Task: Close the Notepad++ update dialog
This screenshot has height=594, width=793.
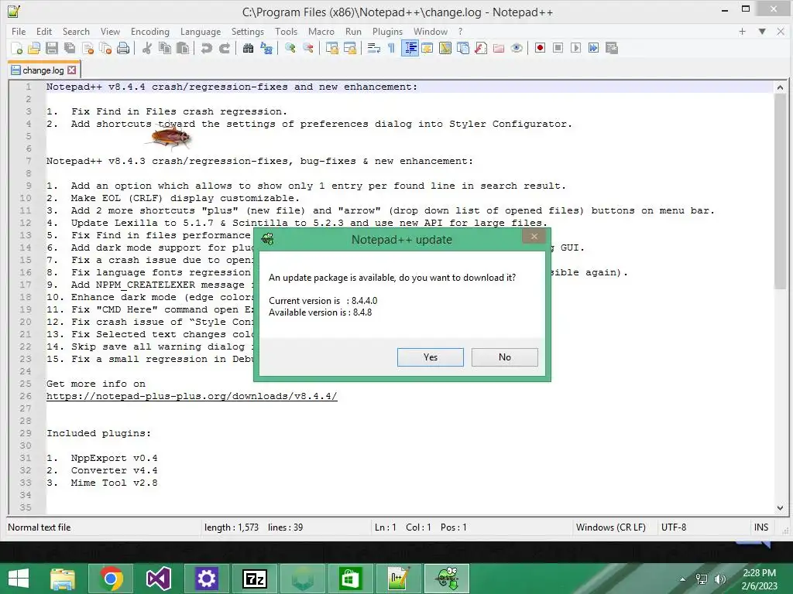Action: [534, 237]
